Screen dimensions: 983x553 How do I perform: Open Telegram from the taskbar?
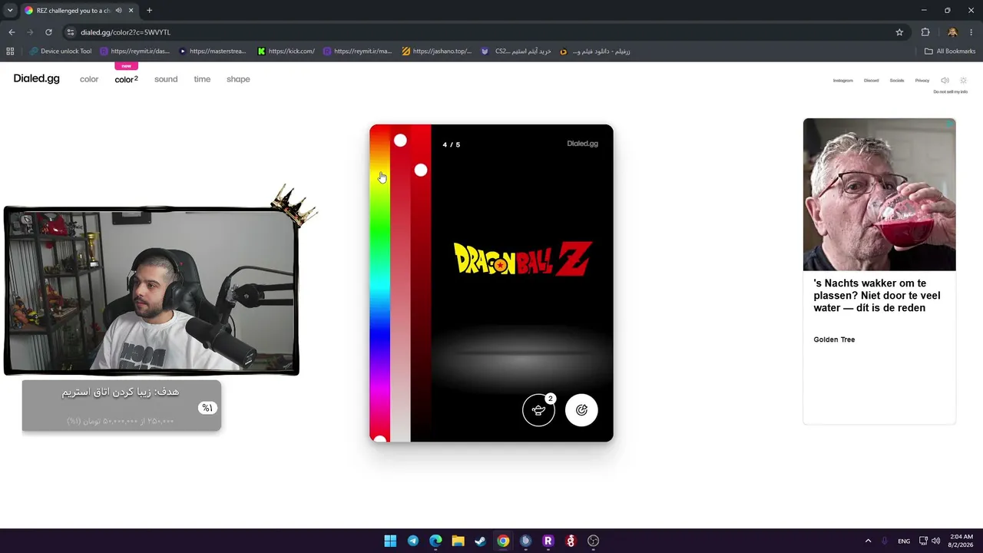(413, 541)
